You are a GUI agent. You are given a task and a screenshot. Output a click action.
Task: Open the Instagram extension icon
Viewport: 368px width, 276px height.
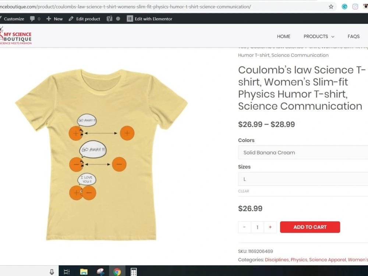coord(355,7)
